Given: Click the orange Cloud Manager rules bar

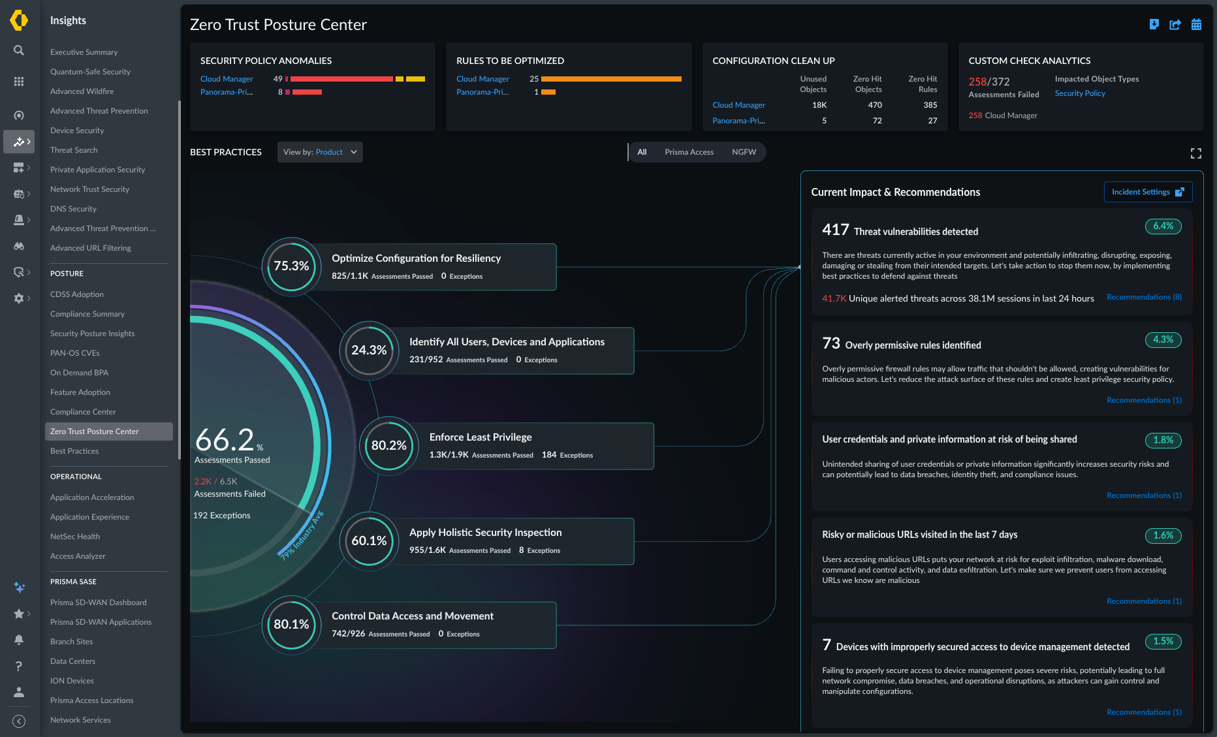Looking at the screenshot, I should point(611,79).
